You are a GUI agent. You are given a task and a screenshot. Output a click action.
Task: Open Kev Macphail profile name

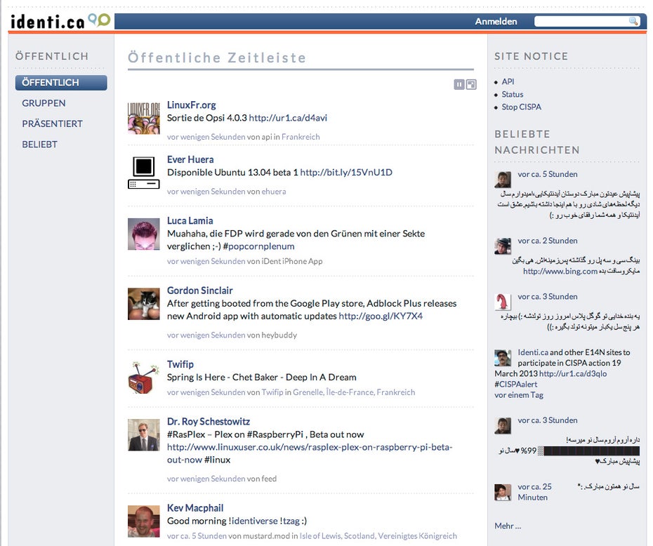point(195,507)
